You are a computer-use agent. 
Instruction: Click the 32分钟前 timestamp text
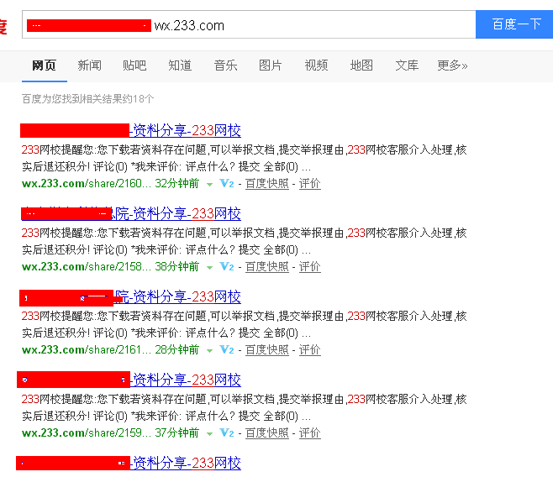(x=177, y=184)
